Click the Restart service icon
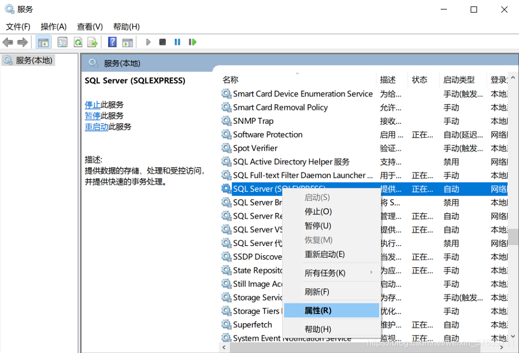The image size is (519, 353). point(192,42)
